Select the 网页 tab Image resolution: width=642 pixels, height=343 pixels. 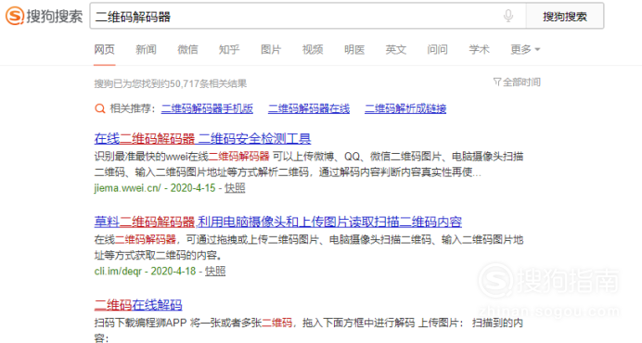[105, 49]
